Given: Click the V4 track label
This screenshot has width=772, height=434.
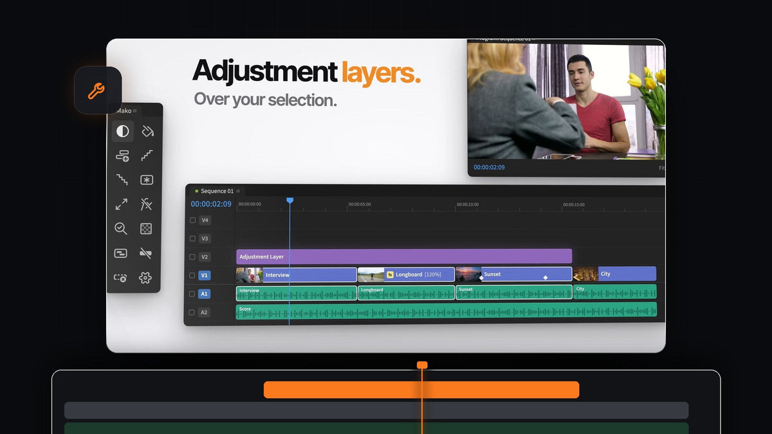Looking at the screenshot, I should point(205,220).
